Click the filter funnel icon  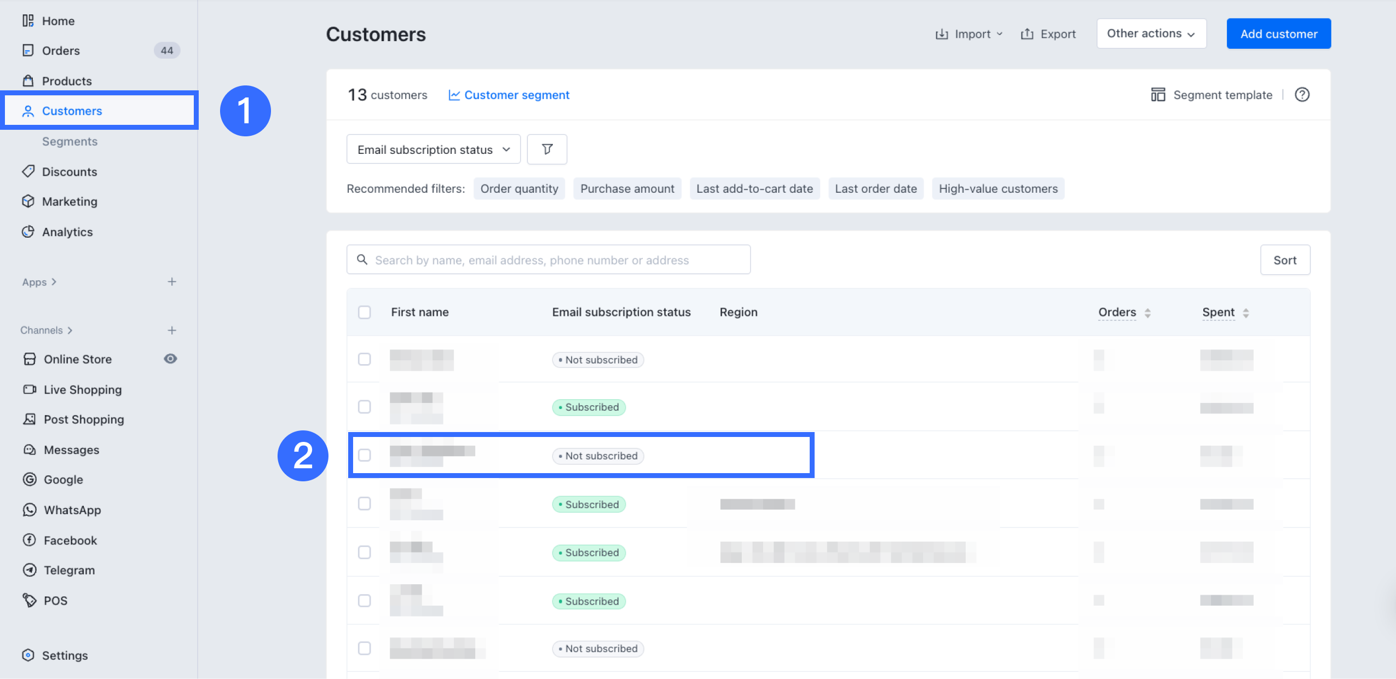(546, 149)
